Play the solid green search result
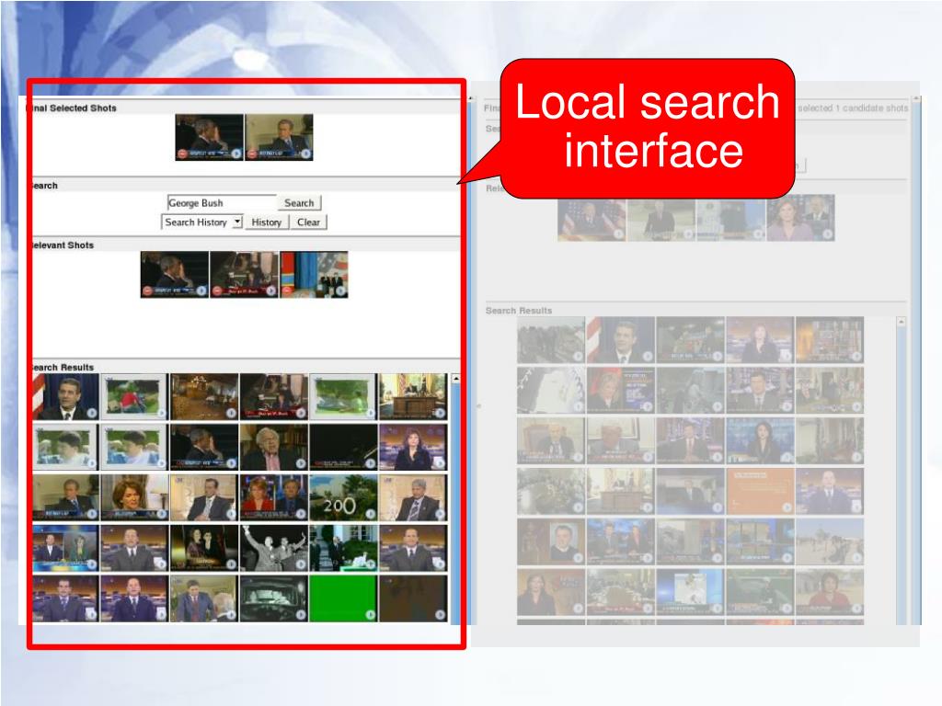 click(x=370, y=615)
